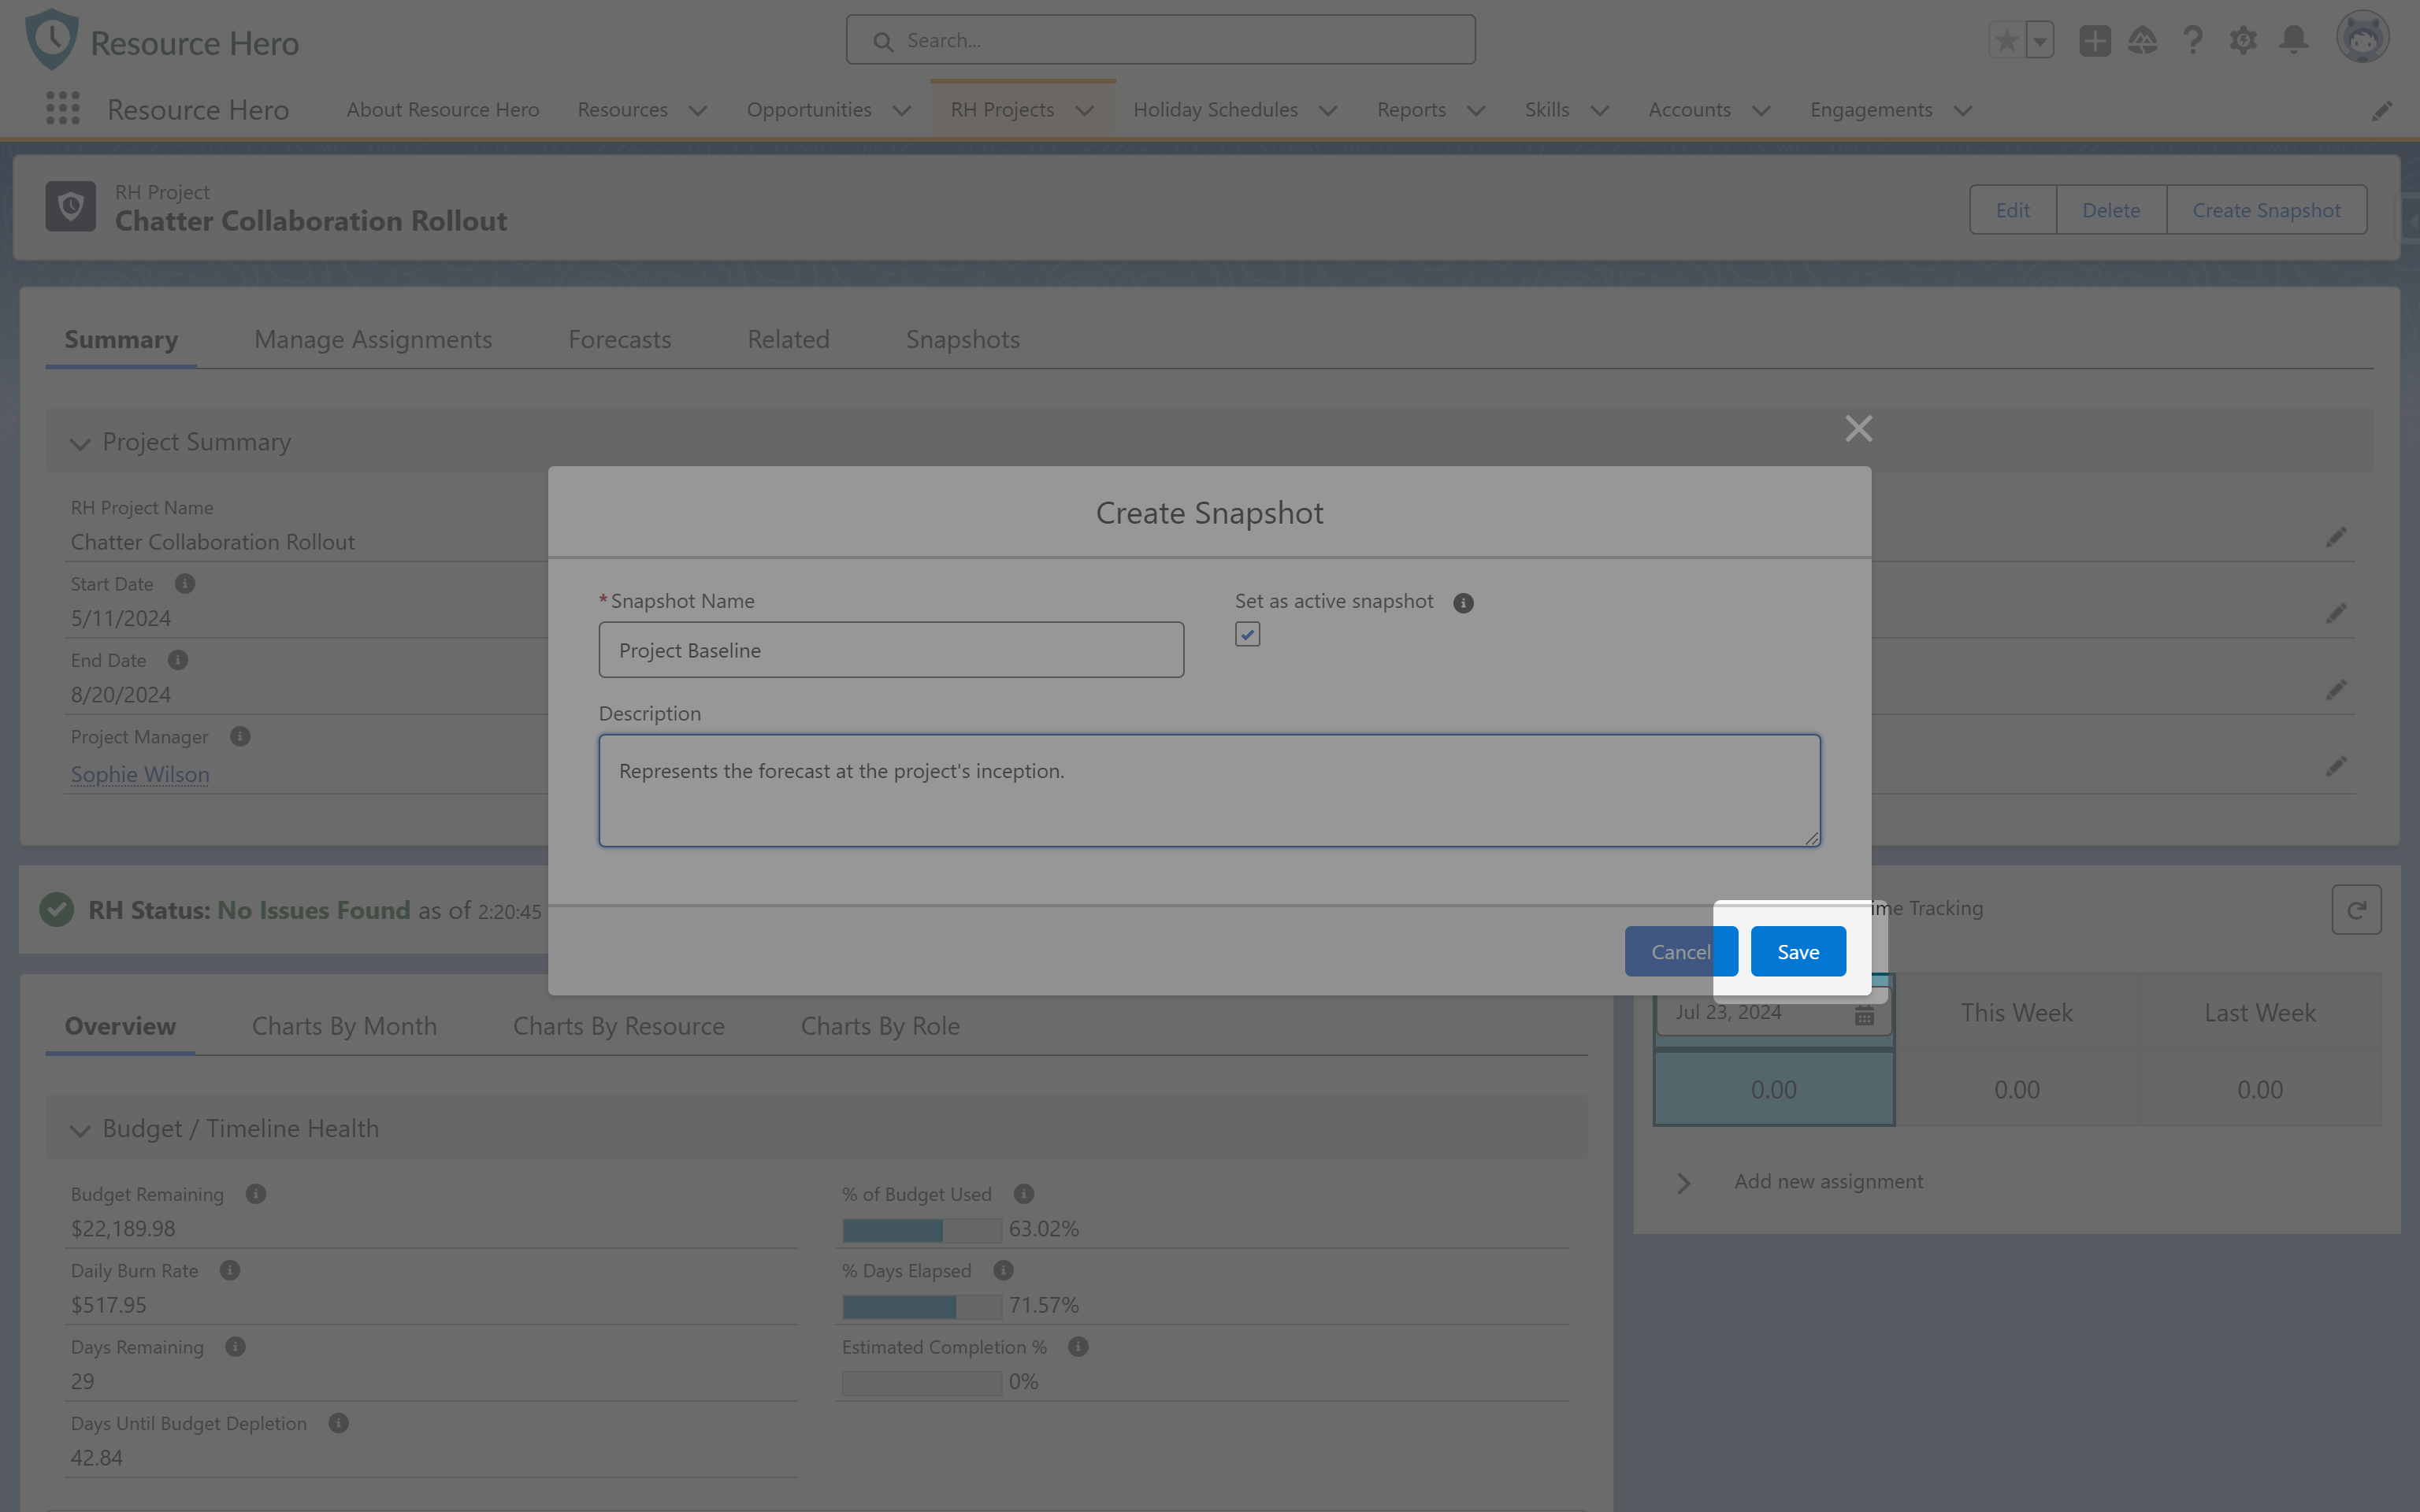Show End Date info tooltip
The width and height of the screenshot is (2420, 1512).
[178, 660]
